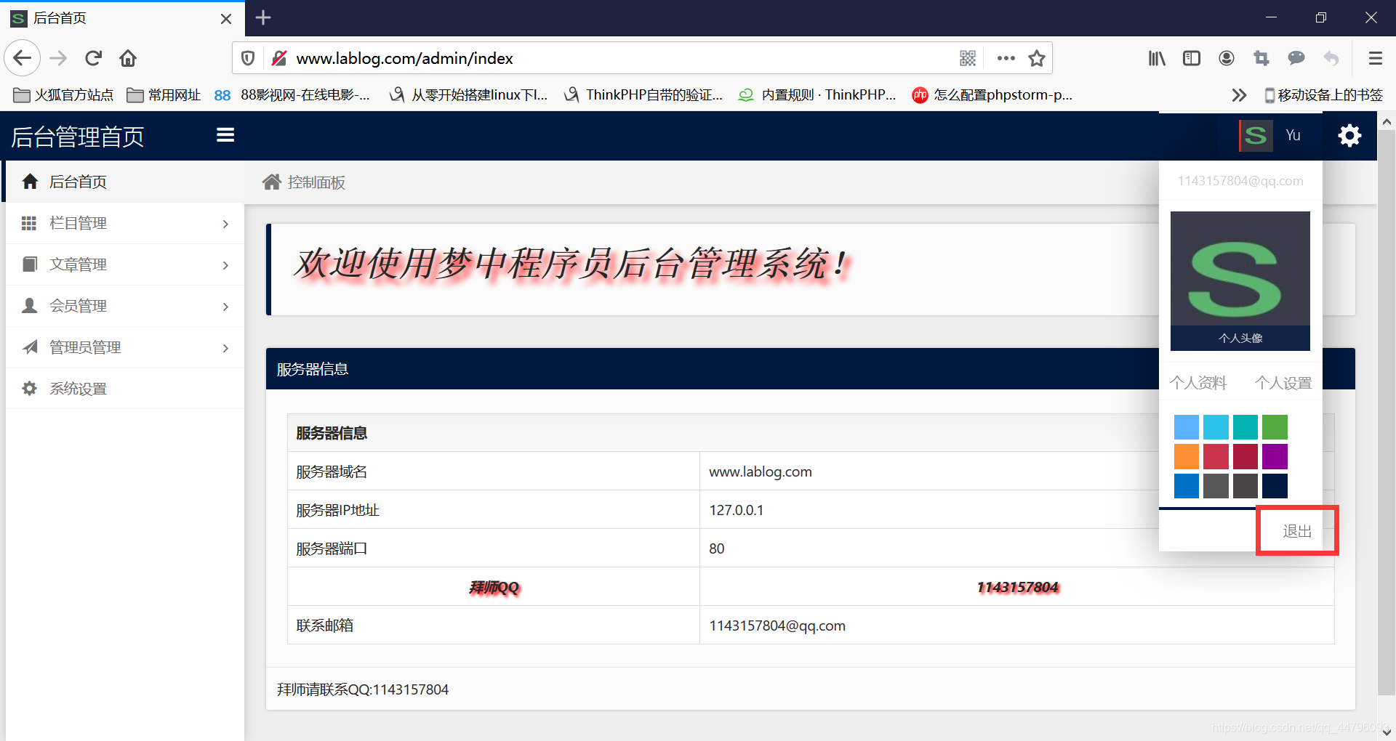Choose the teal theme color swatch

(1245, 427)
